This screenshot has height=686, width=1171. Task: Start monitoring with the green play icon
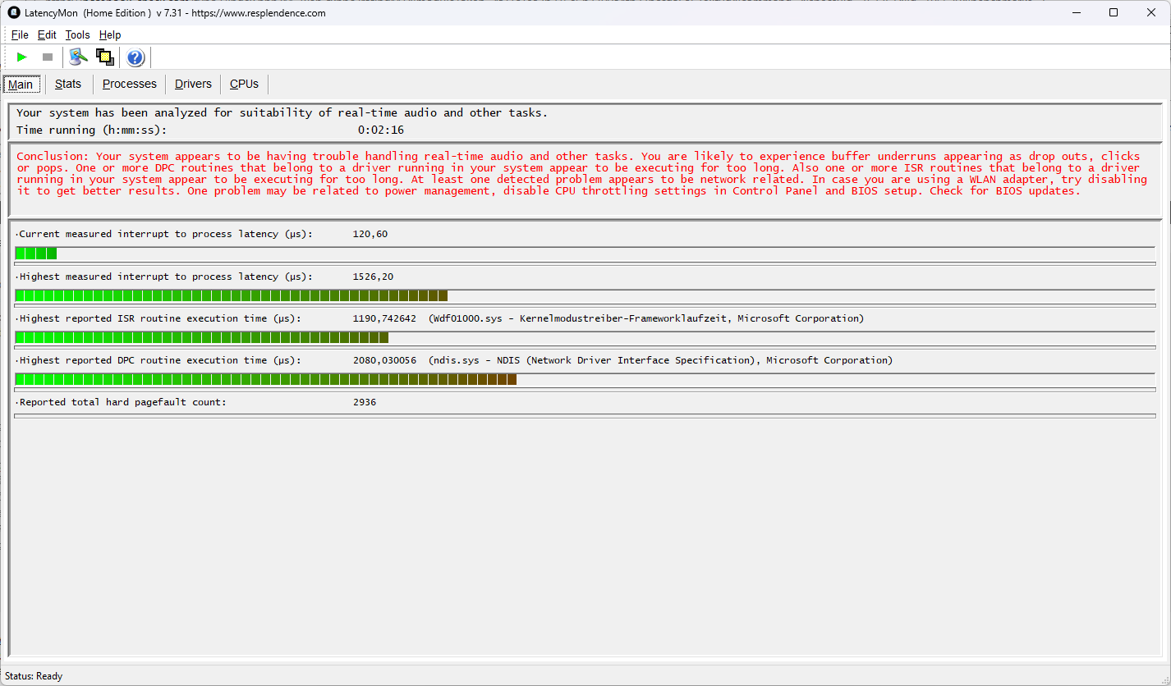[22, 57]
